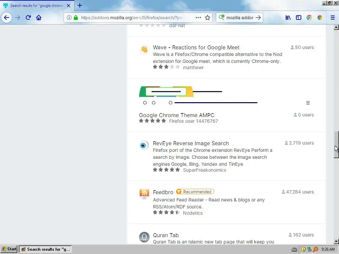
Task: Click the Nodetics author name
Action: tap(193, 213)
